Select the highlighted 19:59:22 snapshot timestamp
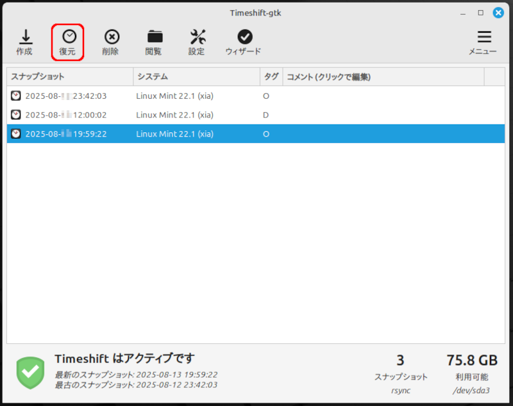Image resolution: width=513 pixels, height=406 pixels. tap(65, 134)
